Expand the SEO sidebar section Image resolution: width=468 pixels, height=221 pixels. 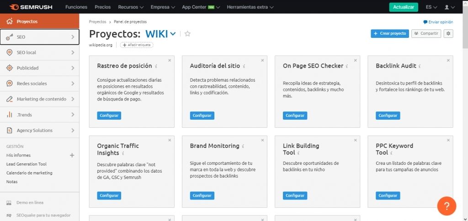click(73, 37)
